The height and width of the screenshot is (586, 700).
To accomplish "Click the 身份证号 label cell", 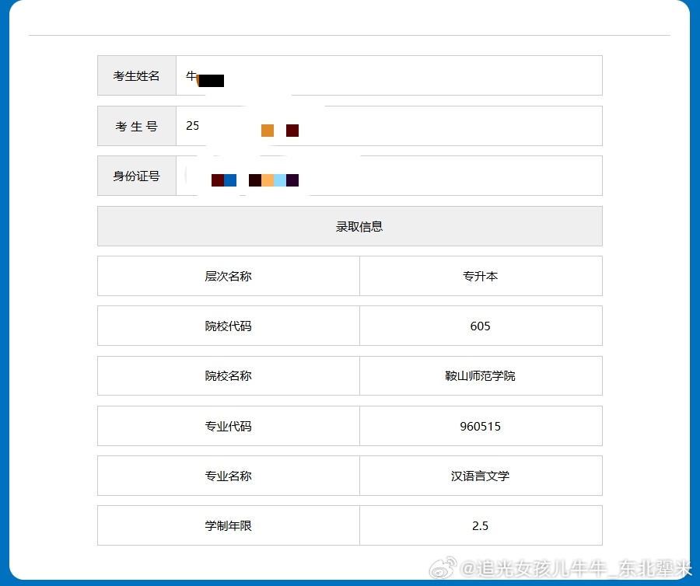I will [x=137, y=176].
